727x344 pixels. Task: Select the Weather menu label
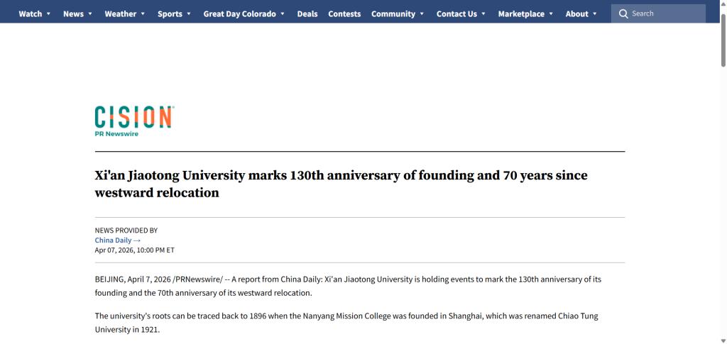click(121, 14)
